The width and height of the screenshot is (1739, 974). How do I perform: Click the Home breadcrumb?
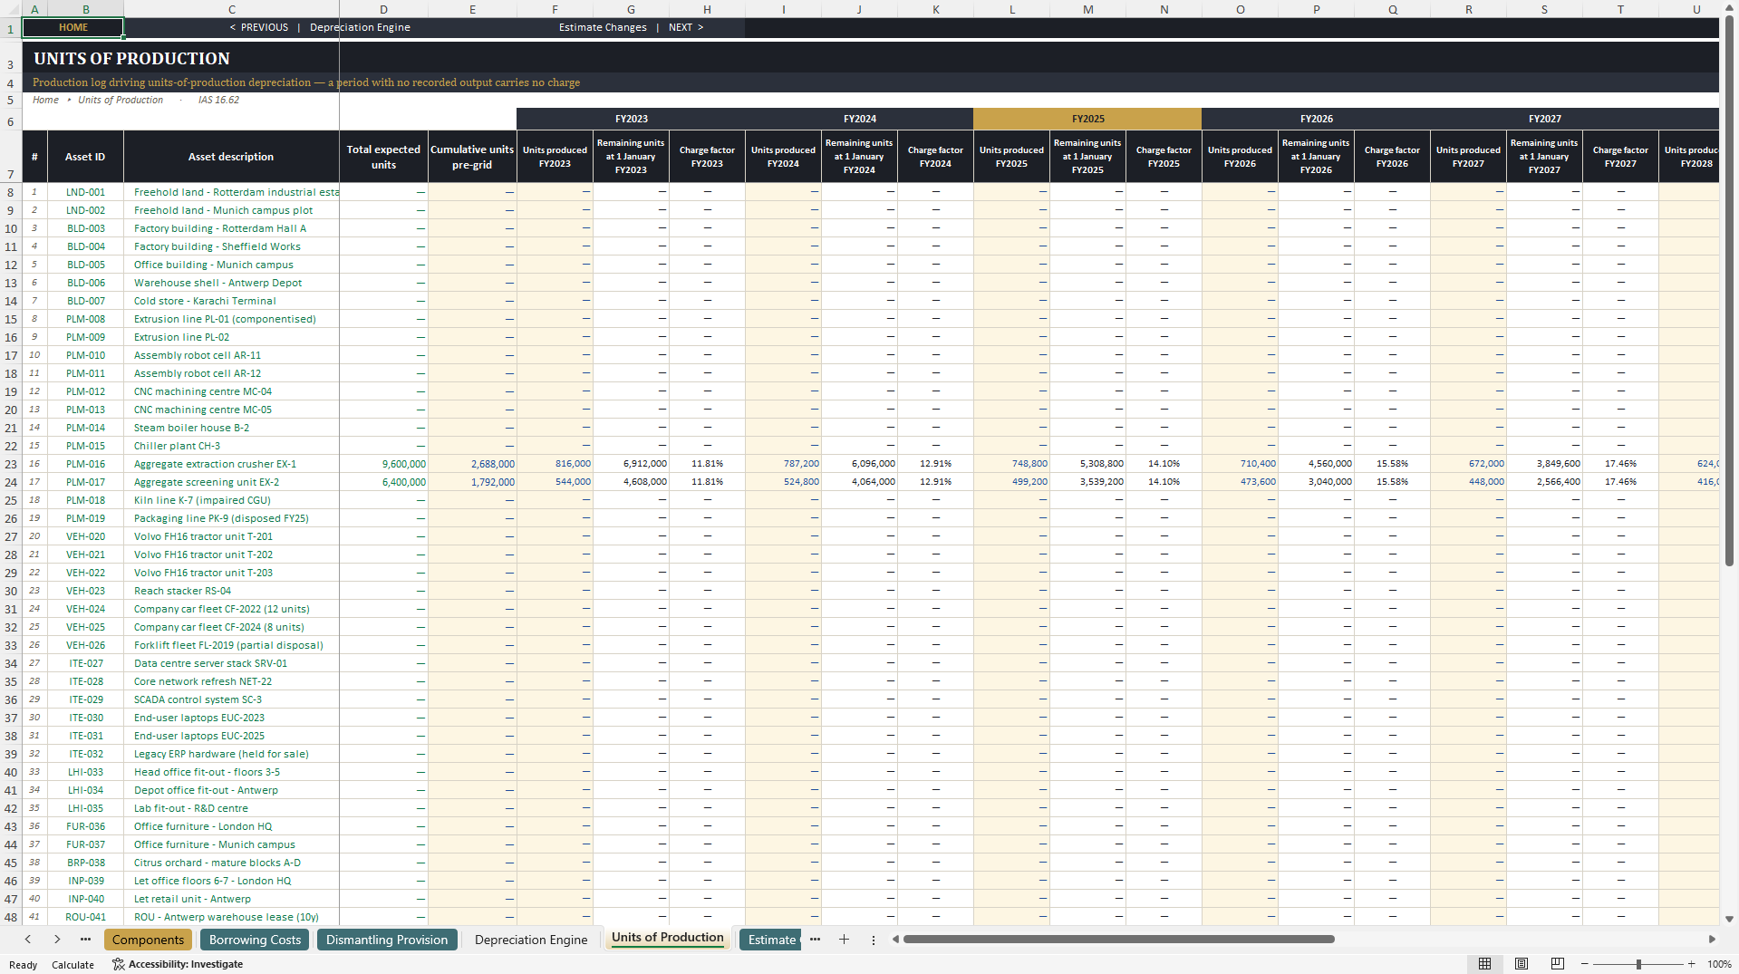pos(45,101)
